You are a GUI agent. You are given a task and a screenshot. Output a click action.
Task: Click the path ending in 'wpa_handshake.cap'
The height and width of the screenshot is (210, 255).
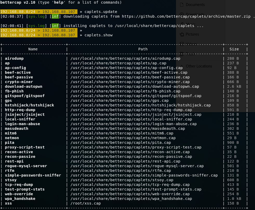click(x=131, y=199)
